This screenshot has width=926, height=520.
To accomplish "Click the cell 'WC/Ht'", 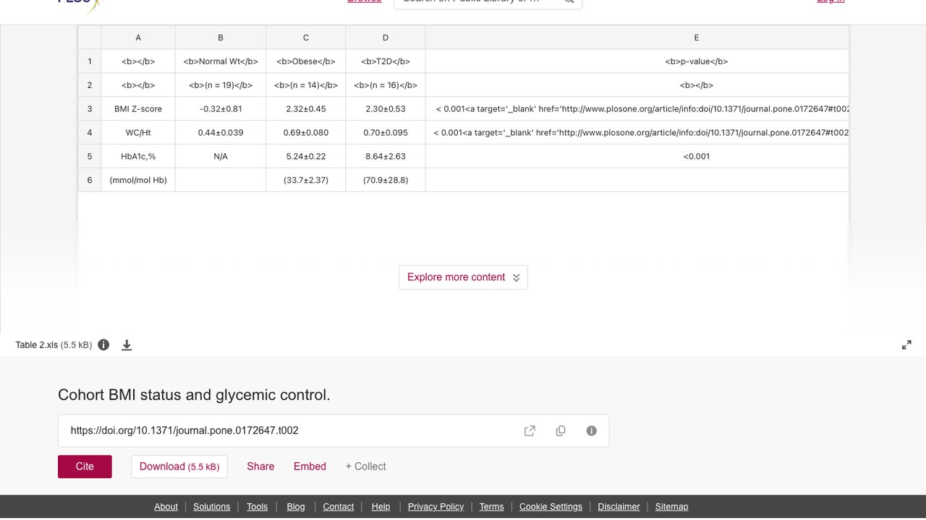I will point(138,133).
